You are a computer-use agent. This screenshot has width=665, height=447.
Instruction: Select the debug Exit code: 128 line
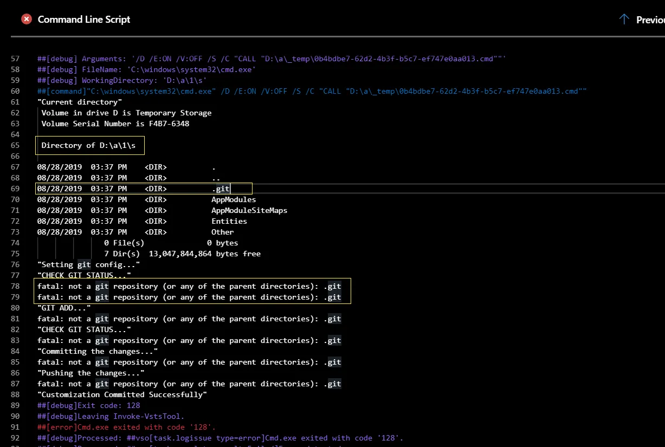click(x=89, y=405)
